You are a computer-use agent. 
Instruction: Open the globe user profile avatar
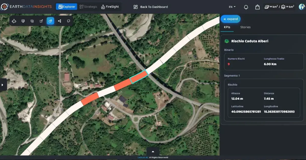pyautogui.click(x=302, y=7)
